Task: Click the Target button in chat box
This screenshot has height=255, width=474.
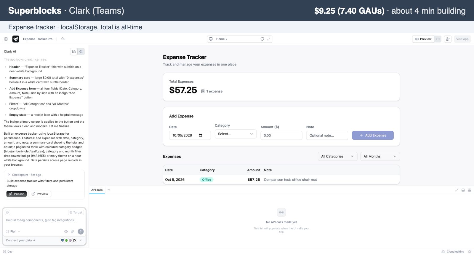Action: (x=76, y=212)
